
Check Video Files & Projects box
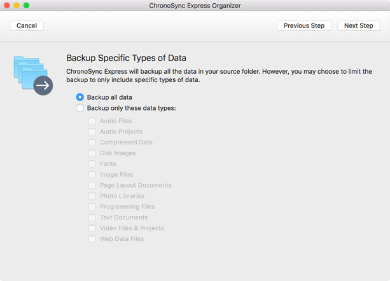(x=92, y=228)
